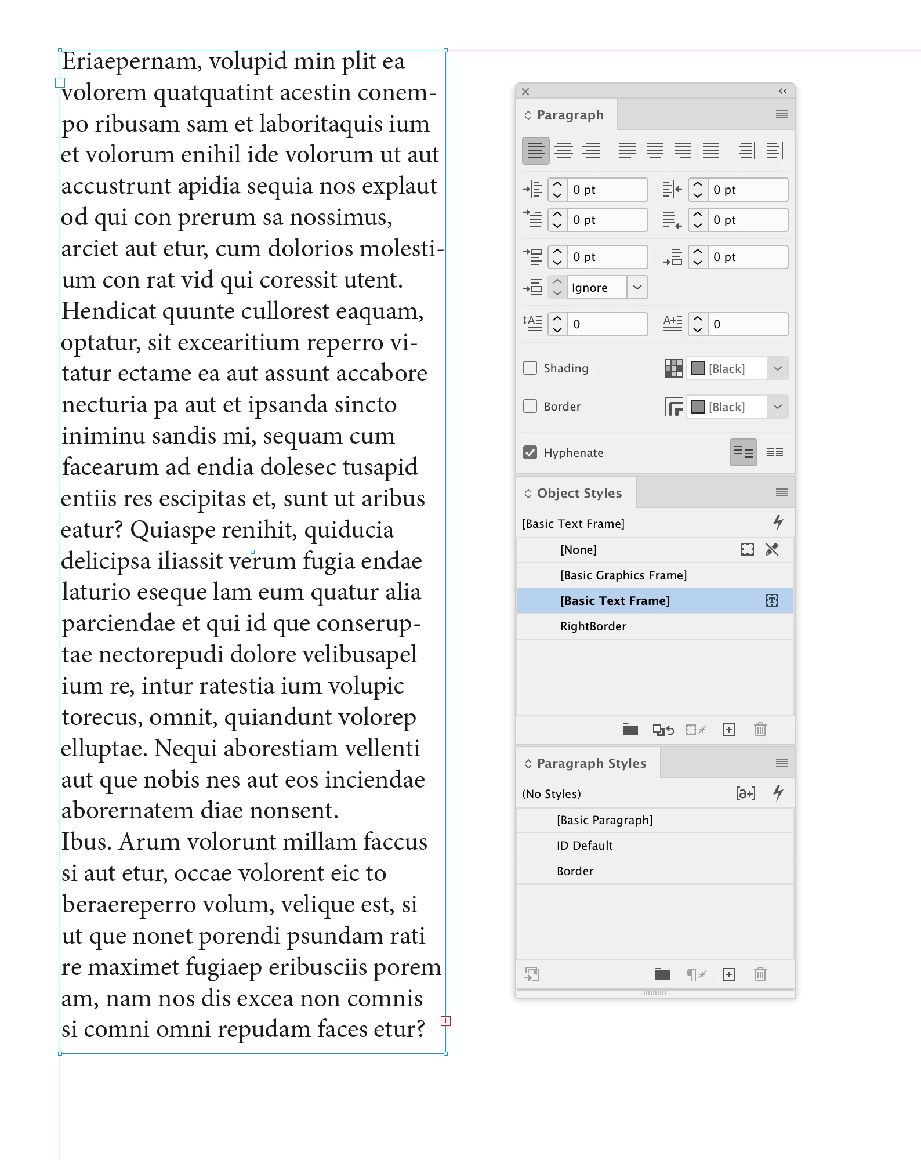Collapse panel group to icons
This screenshot has width=921, height=1160.
[782, 91]
